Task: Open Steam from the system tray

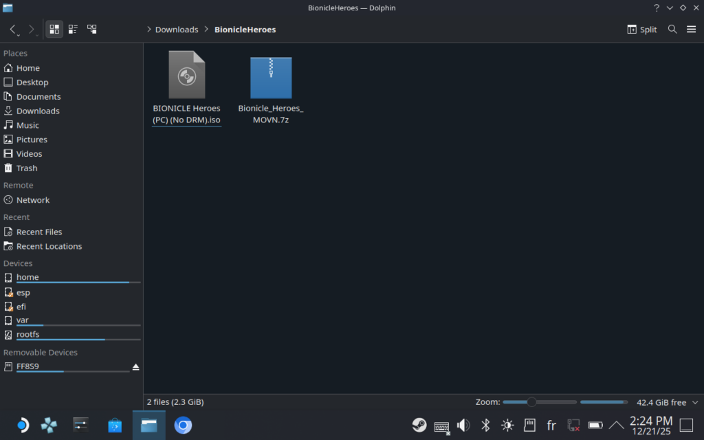Action: coord(419,425)
